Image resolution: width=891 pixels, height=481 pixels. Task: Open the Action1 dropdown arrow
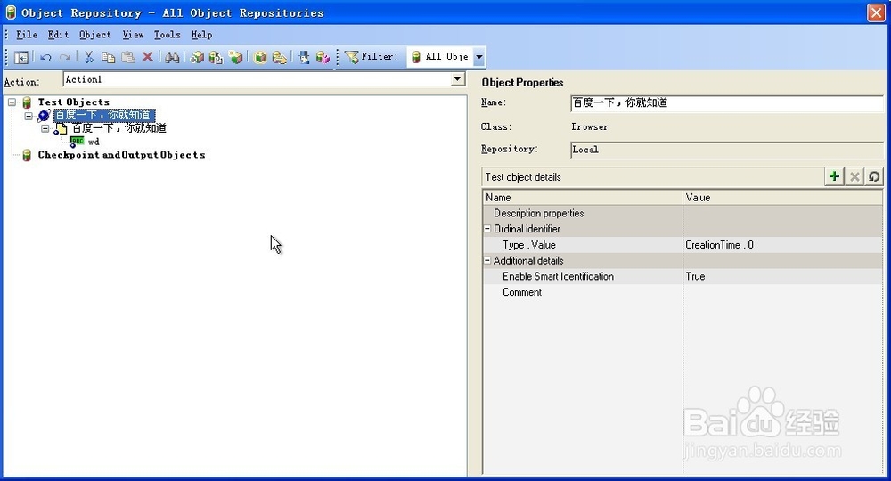pos(458,79)
